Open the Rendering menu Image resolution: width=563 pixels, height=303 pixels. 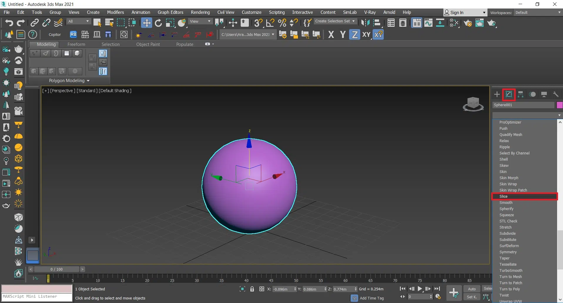click(x=200, y=12)
